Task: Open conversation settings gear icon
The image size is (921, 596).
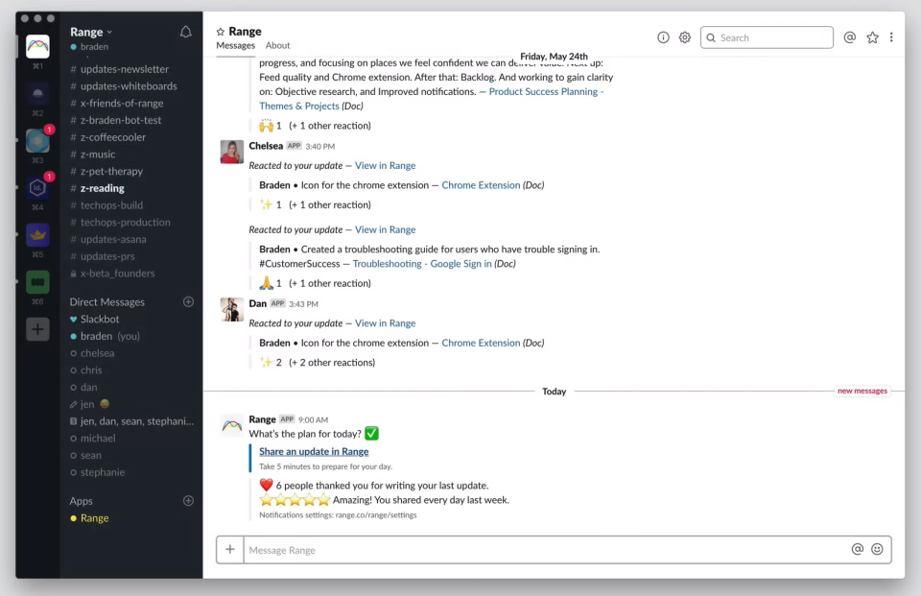Action: point(685,37)
